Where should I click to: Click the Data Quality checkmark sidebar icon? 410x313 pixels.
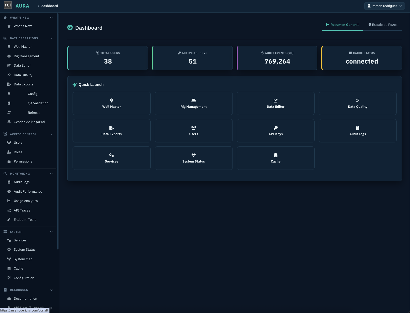point(9,75)
